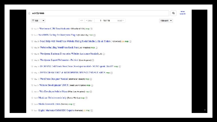Click map link on Hollywood listing
This screenshot has height=122, width=217.
click(127, 41)
